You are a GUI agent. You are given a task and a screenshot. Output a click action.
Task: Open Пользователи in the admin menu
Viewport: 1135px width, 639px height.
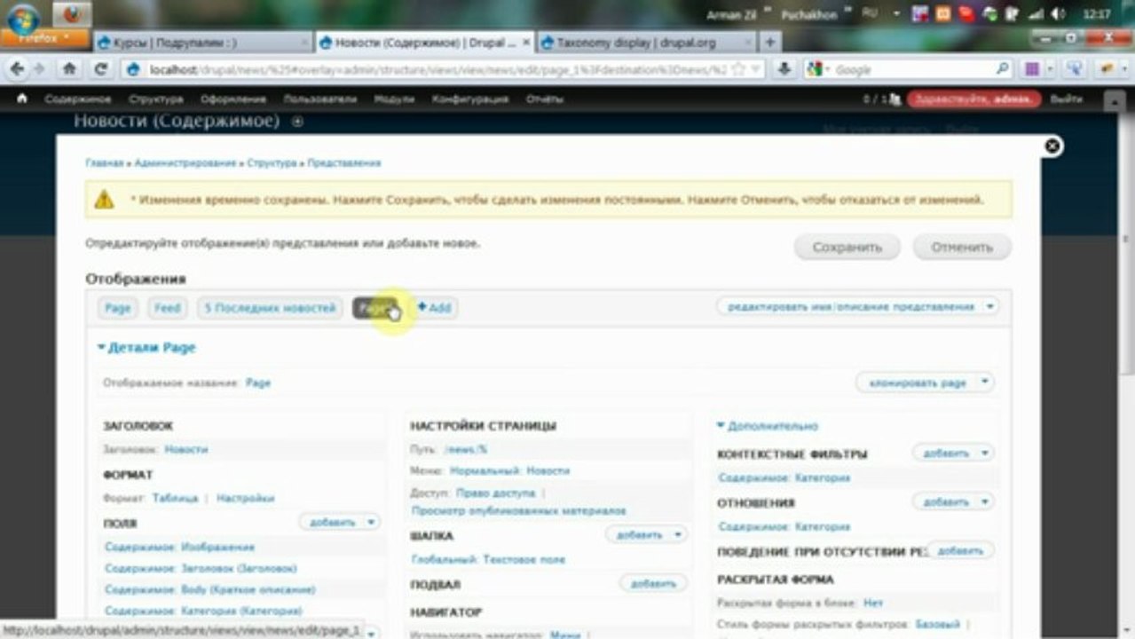[320, 99]
